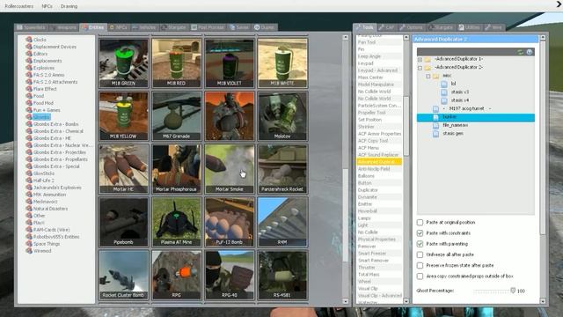Select the armored figure entity thumbnail
This screenshot has width=563, height=317.
(230, 116)
